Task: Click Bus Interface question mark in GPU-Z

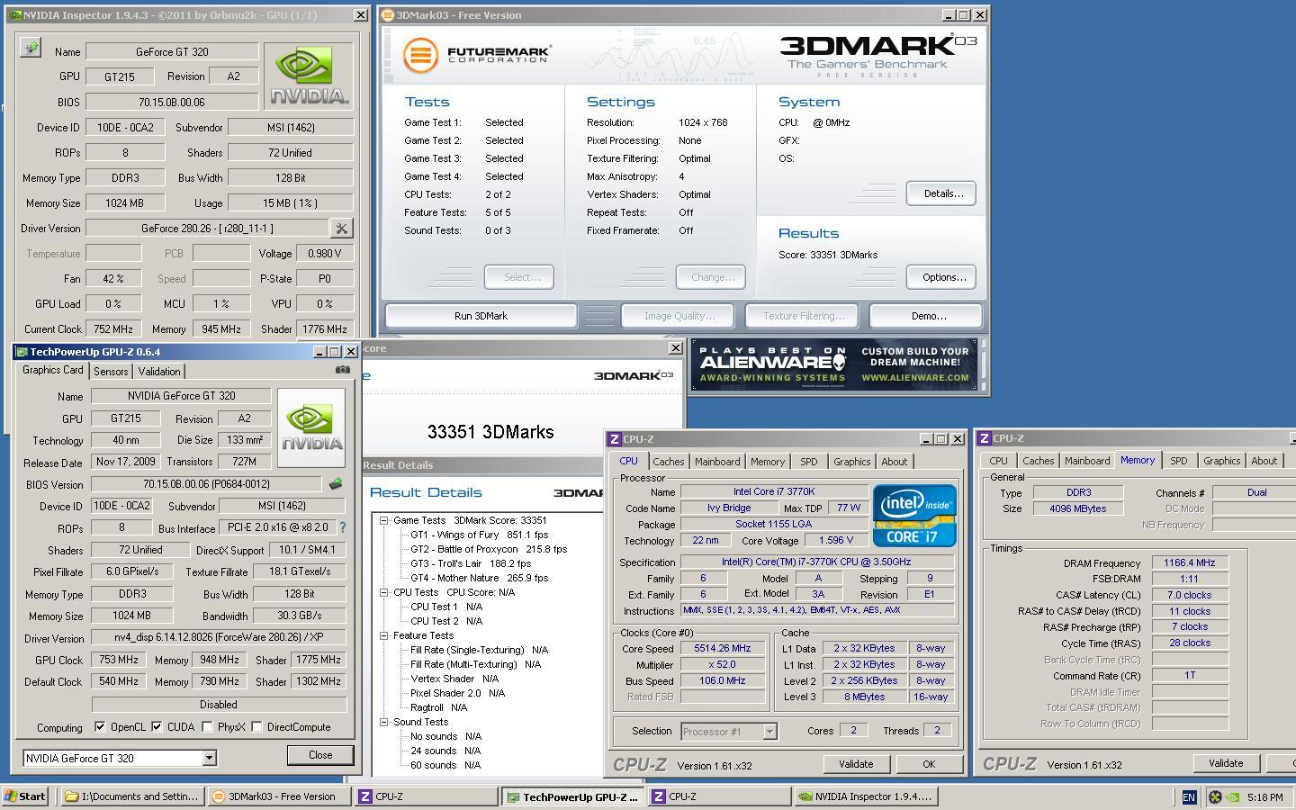Action: pyautogui.click(x=342, y=528)
